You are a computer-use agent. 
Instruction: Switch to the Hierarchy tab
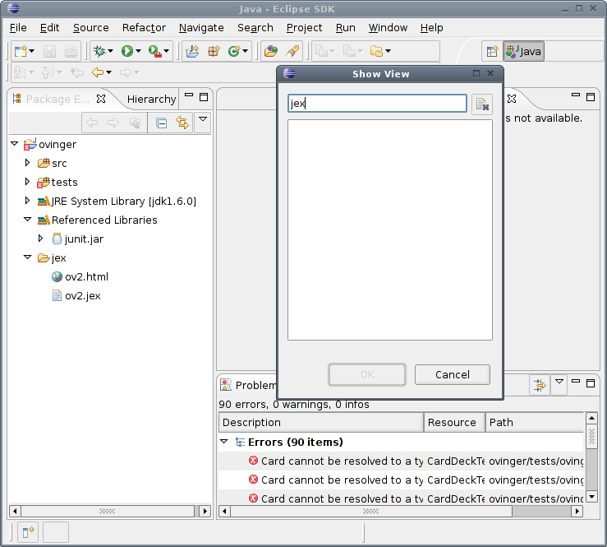(151, 100)
